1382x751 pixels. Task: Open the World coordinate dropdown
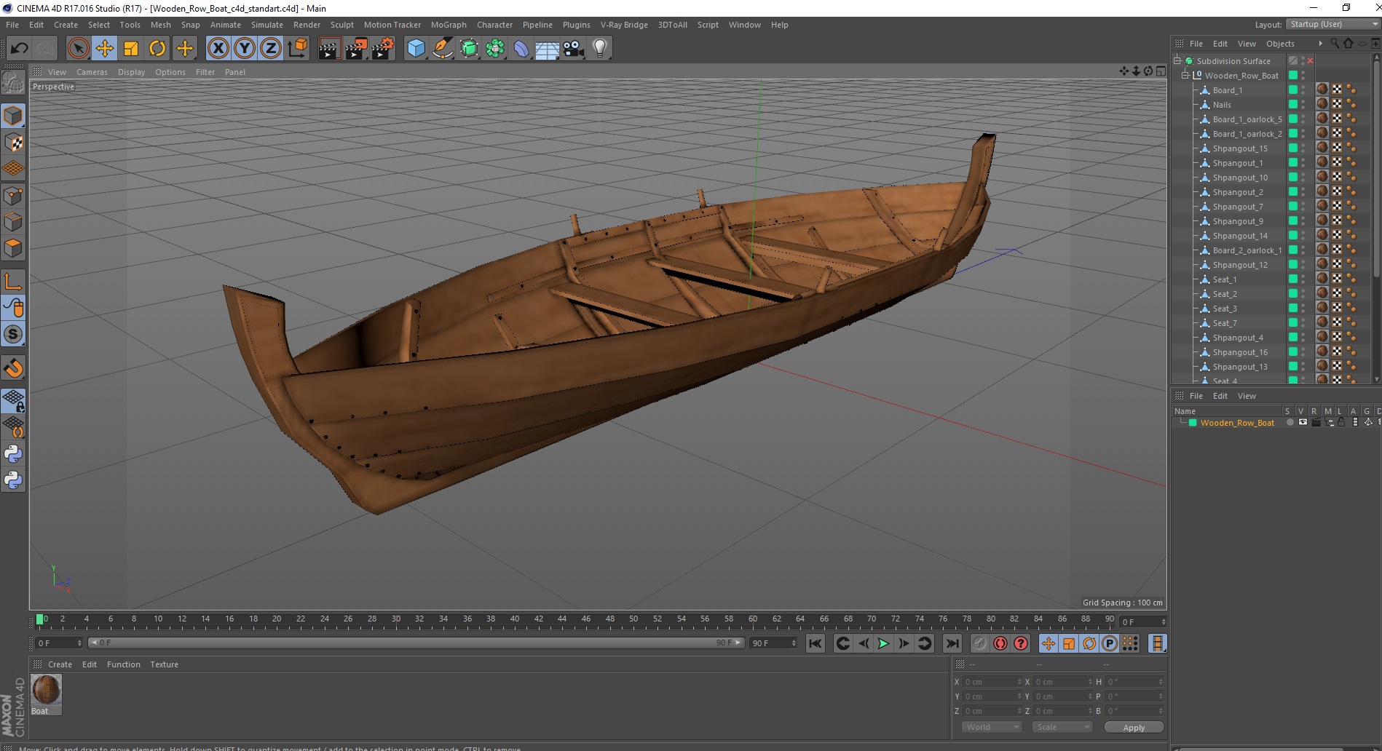coord(992,728)
